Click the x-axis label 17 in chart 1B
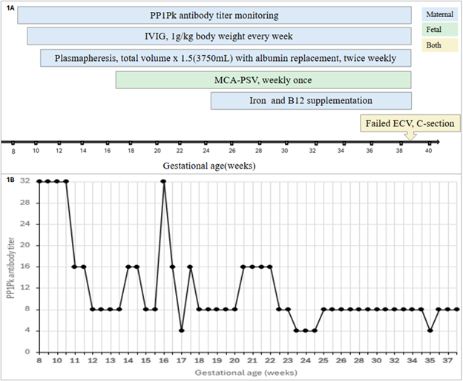This screenshot has width=463, height=381. pyautogui.click(x=181, y=361)
